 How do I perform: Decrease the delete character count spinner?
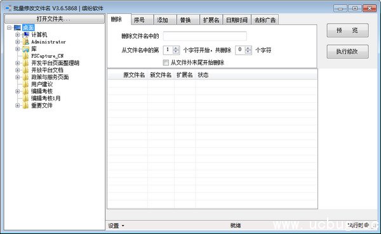point(248,52)
